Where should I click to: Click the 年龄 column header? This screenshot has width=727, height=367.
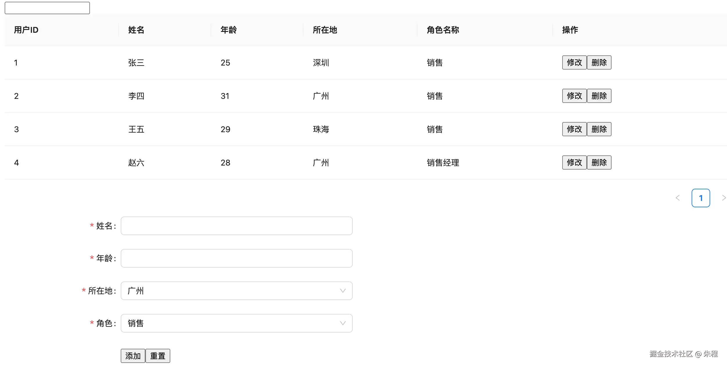click(x=228, y=30)
